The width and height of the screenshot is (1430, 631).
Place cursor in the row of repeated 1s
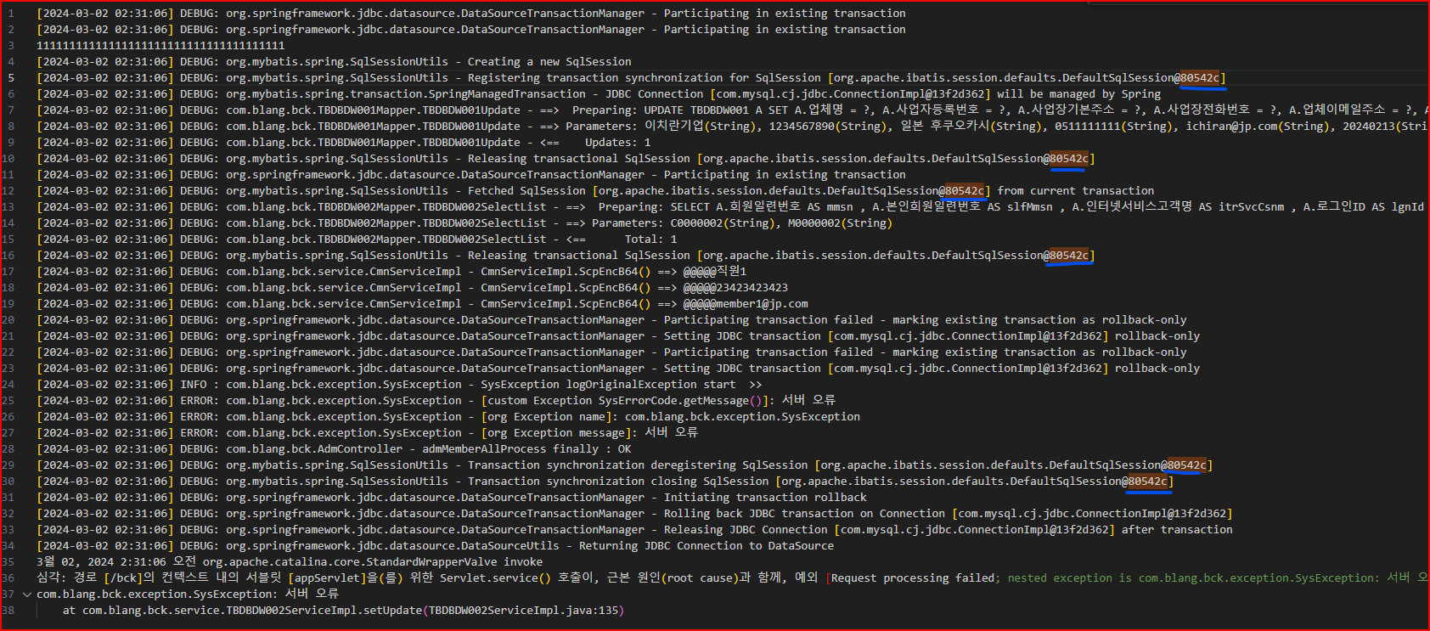click(160, 46)
